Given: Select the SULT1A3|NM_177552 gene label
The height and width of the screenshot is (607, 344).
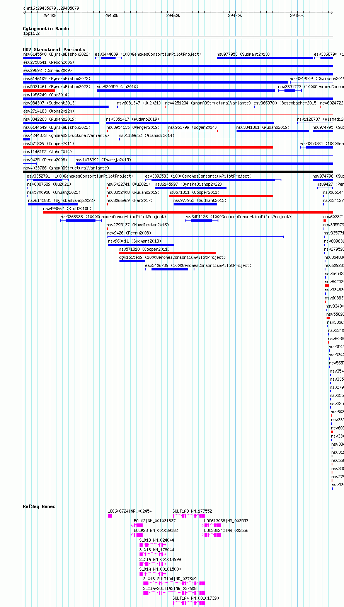Looking at the screenshot, I should coord(192,511).
